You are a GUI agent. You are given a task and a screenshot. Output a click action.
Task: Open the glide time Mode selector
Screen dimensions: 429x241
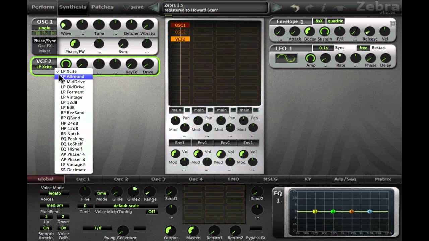click(x=101, y=193)
